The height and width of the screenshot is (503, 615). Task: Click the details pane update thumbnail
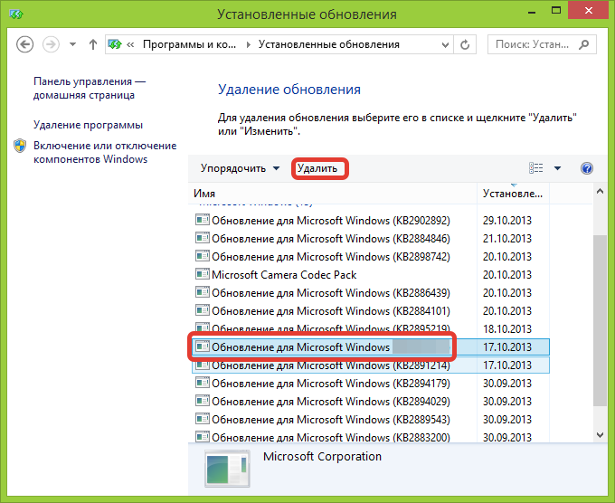pos(227,469)
